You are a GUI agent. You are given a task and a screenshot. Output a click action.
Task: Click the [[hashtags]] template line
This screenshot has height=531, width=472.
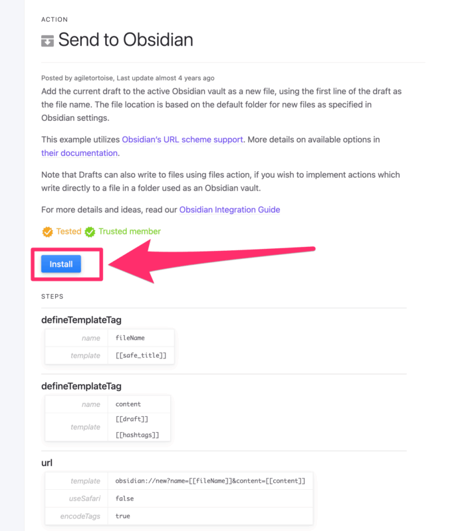138,435
